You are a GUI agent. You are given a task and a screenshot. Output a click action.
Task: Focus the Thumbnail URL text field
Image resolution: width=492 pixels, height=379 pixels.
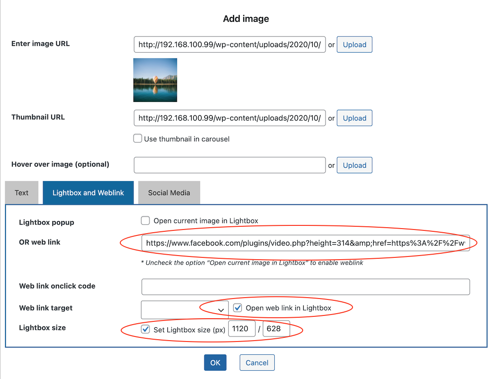pos(230,118)
